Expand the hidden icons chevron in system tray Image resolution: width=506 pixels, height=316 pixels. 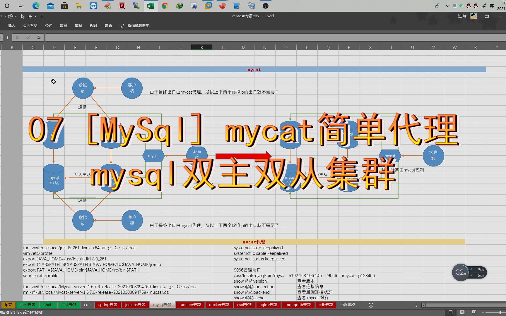point(447,6)
